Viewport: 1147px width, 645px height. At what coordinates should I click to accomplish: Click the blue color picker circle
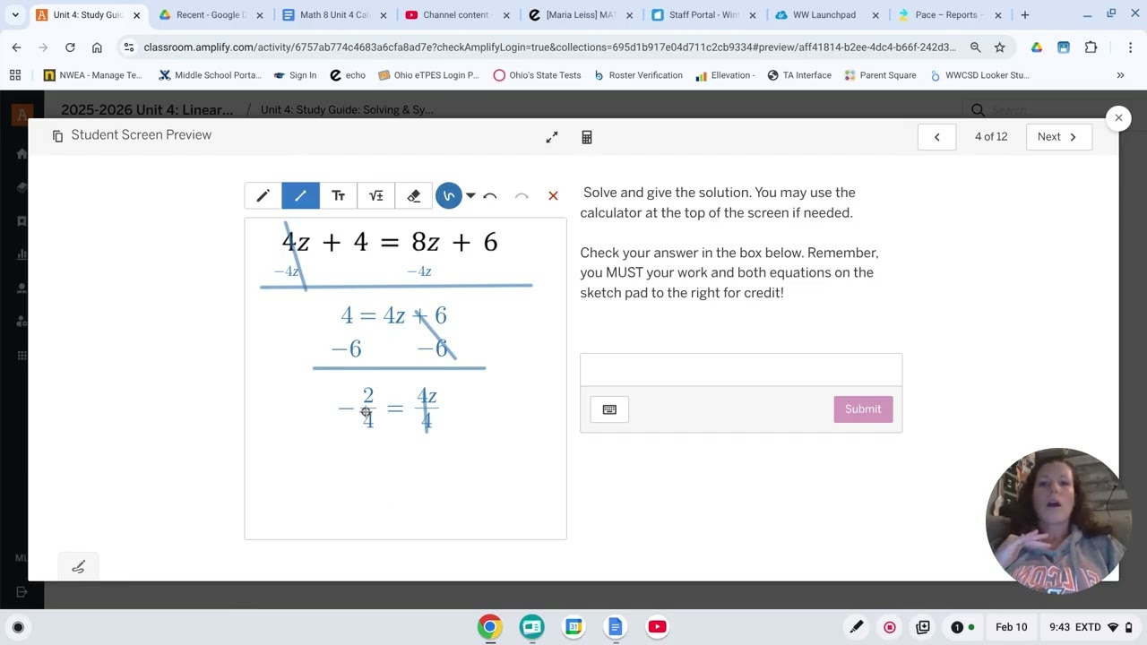pos(449,195)
